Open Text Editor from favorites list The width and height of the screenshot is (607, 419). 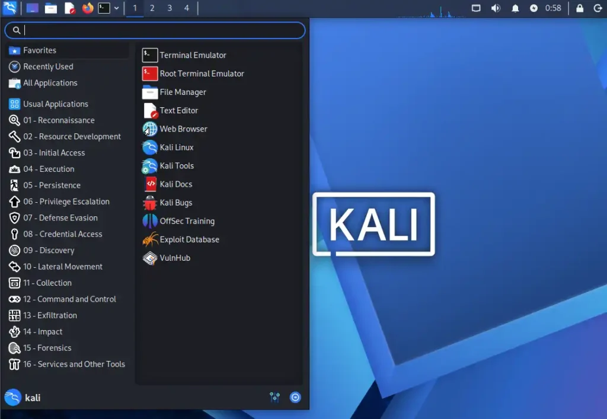pyautogui.click(x=219, y=110)
